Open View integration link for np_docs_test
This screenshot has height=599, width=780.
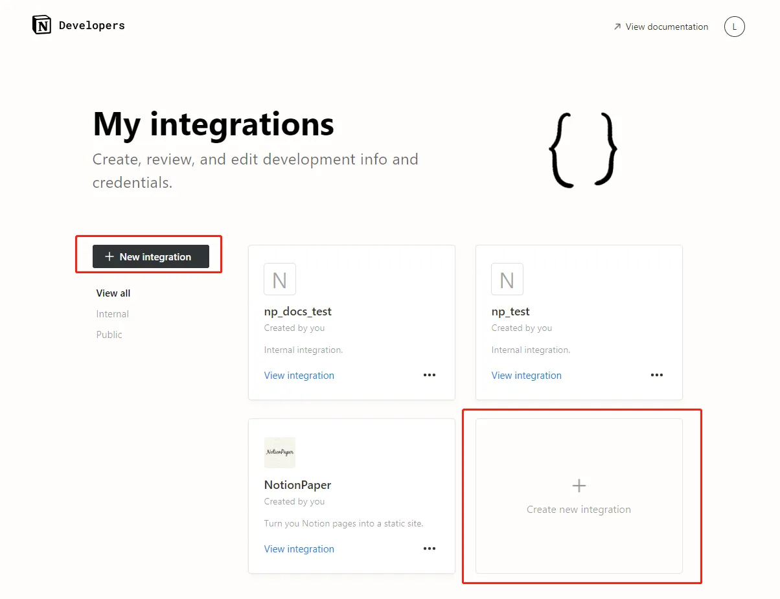coord(299,376)
